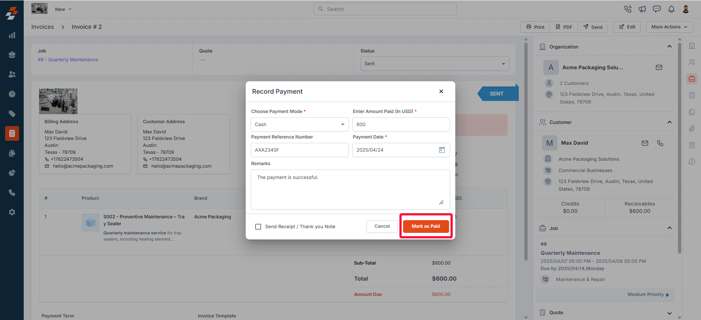
Task: Email Max David via envelope icon
Action: (x=645, y=143)
